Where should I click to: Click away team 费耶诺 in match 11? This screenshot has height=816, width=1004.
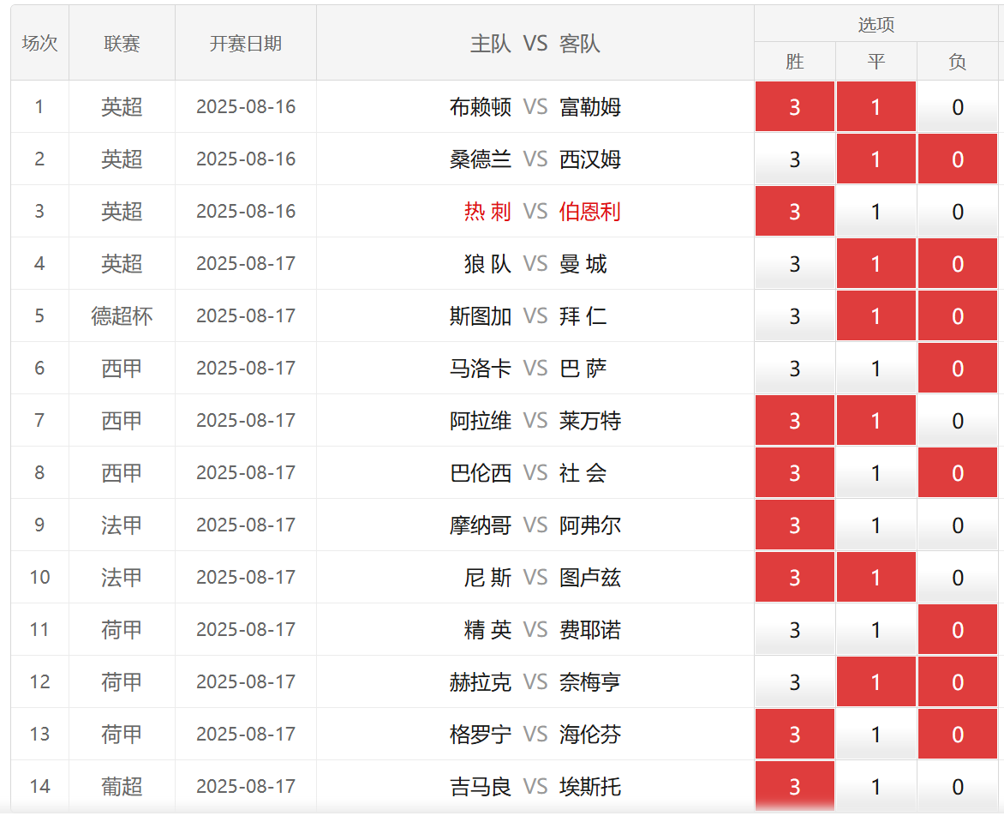click(x=589, y=630)
